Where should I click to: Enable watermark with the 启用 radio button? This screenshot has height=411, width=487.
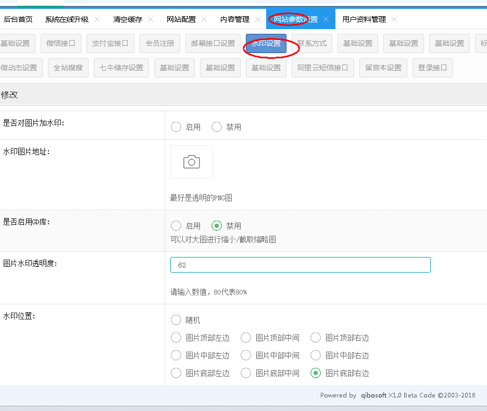(x=176, y=127)
